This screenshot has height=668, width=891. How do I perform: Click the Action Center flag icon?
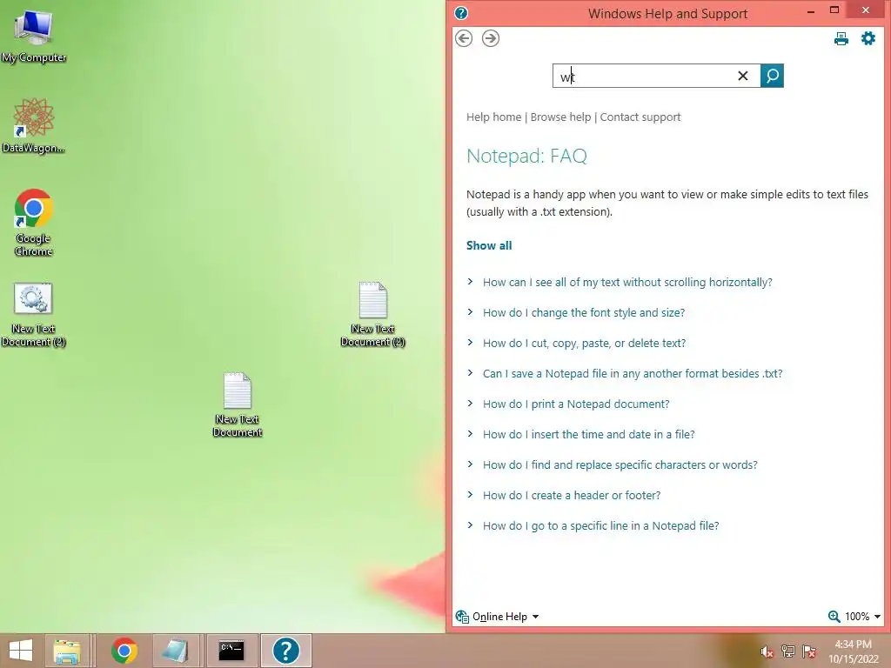[808, 651]
